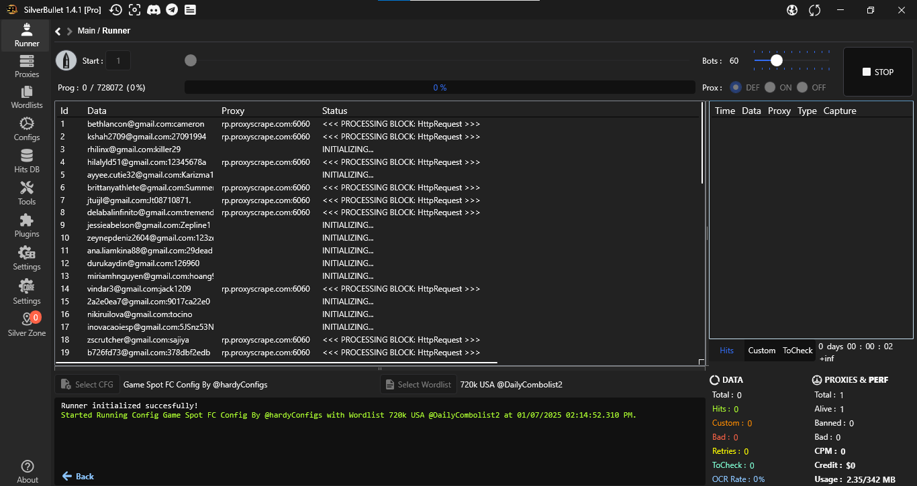Click the runner table horizontal scrollbar
This screenshot has width=917, height=486.
pyautogui.click(x=277, y=363)
